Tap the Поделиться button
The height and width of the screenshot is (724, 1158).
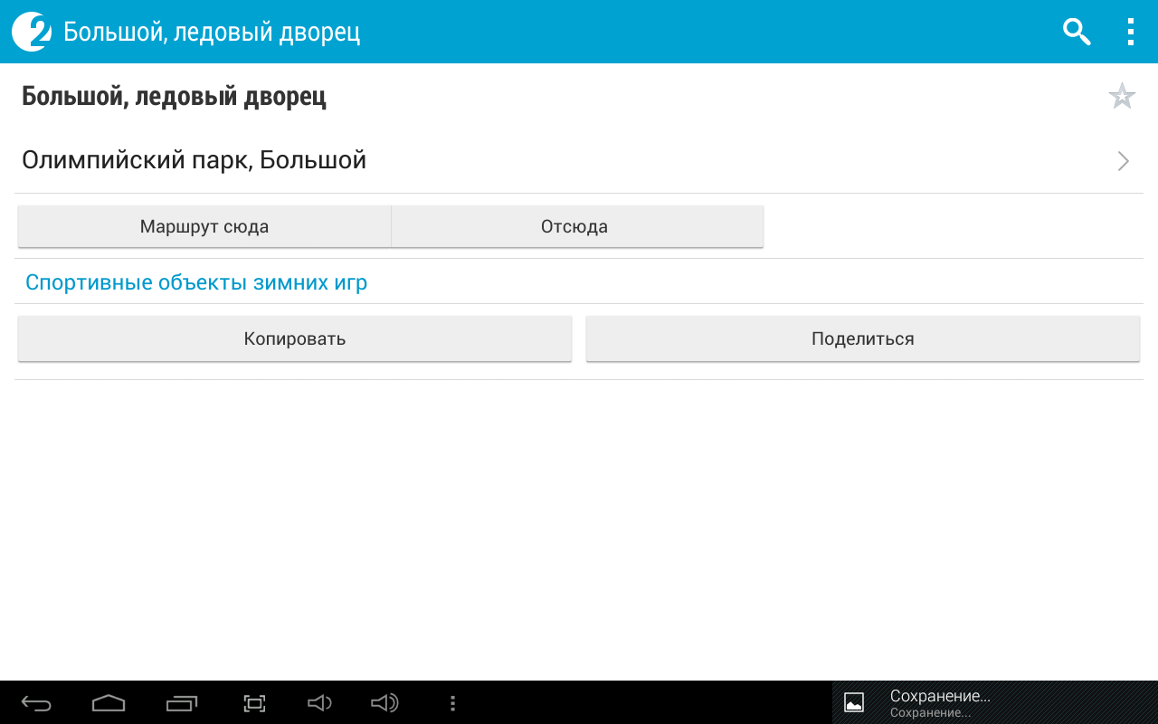click(x=862, y=338)
